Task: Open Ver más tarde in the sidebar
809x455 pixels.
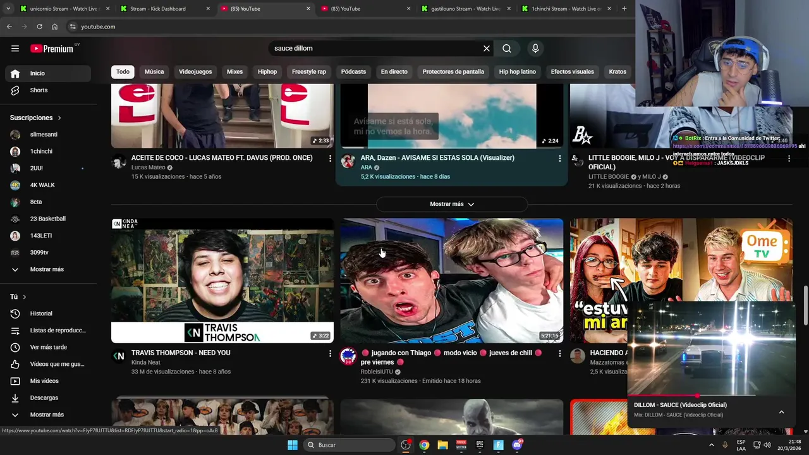Action: click(48, 347)
